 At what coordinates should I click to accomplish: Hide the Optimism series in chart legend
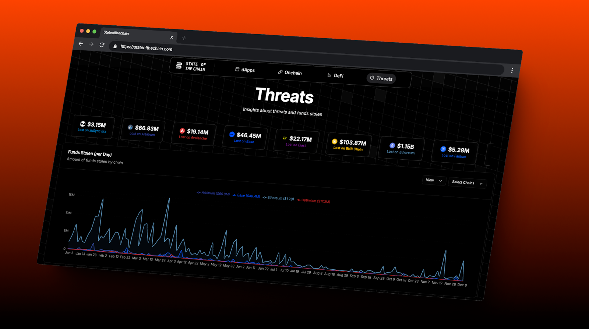coord(313,201)
